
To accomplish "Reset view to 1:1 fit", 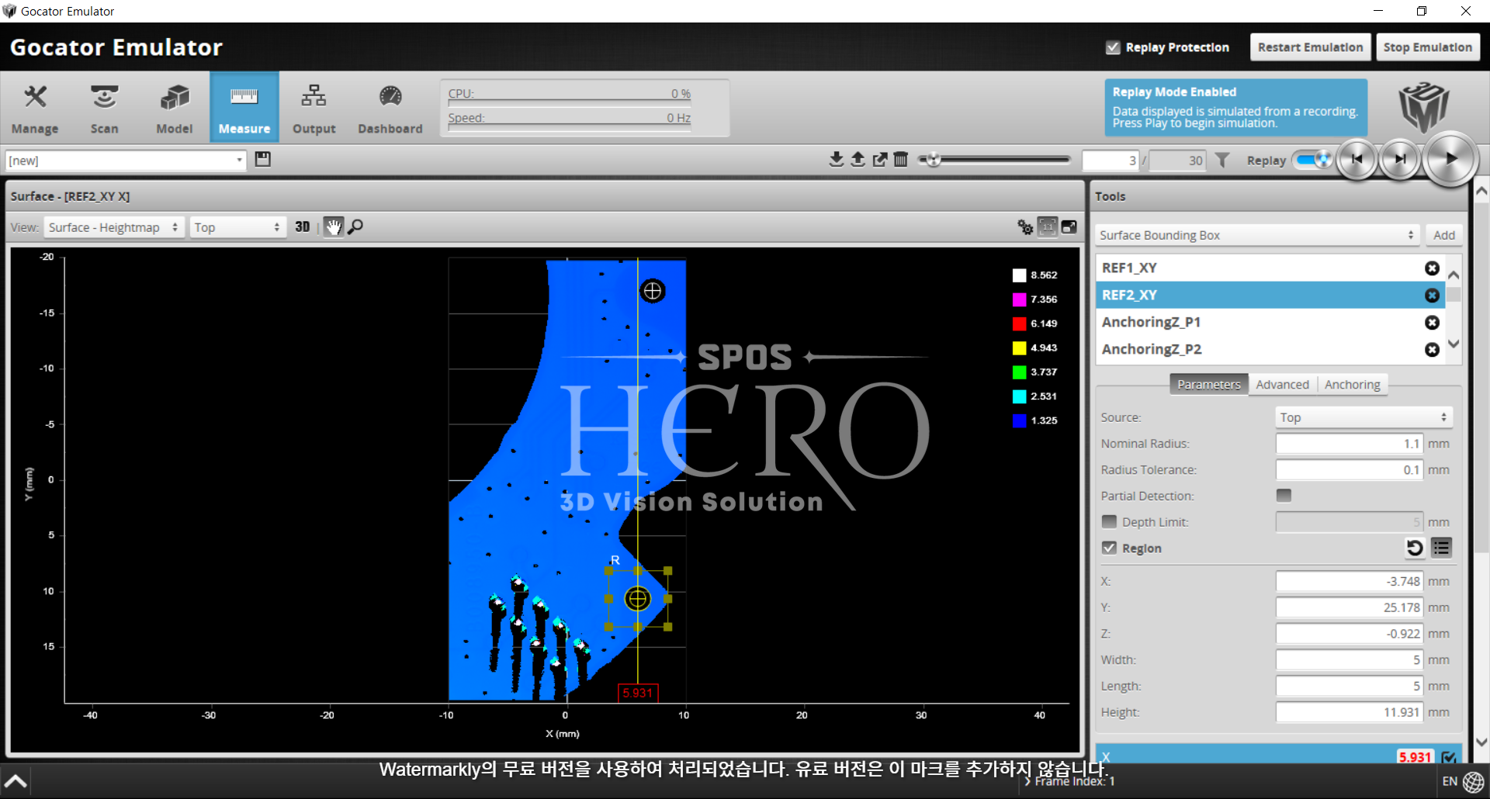I will click(x=1047, y=227).
